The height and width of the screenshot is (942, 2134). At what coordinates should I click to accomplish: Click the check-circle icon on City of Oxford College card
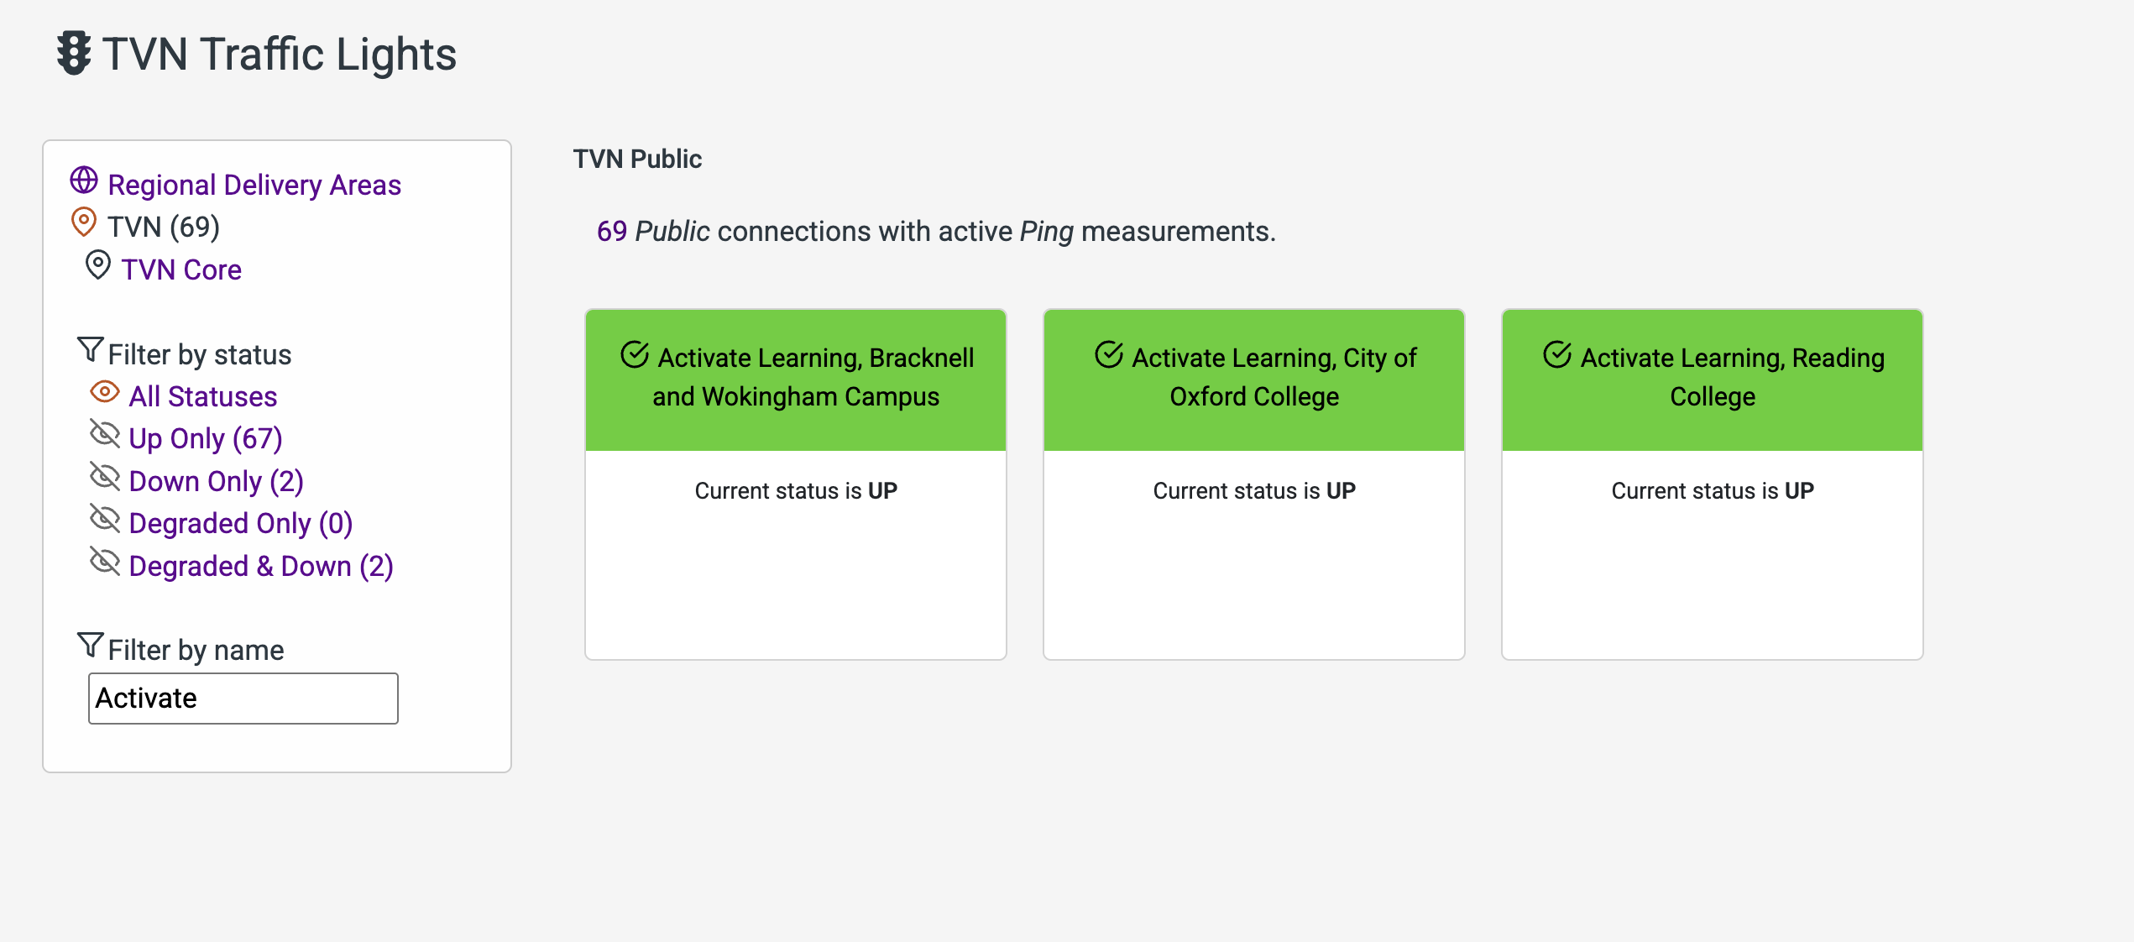click(x=1109, y=355)
